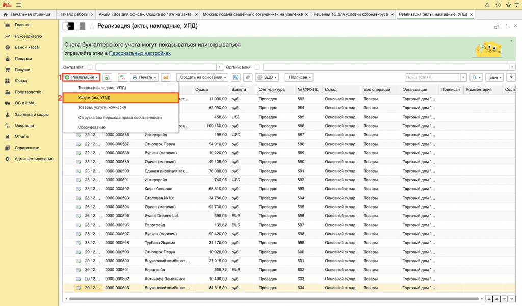Show Дт/Кт postings toolbar icon
The height and width of the screenshot is (306, 522).
click(122, 77)
